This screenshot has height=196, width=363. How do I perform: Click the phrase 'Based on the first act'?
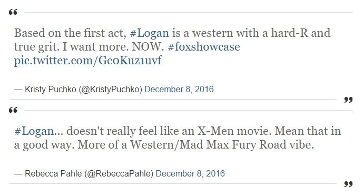pyautogui.click(x=69, y=33)
